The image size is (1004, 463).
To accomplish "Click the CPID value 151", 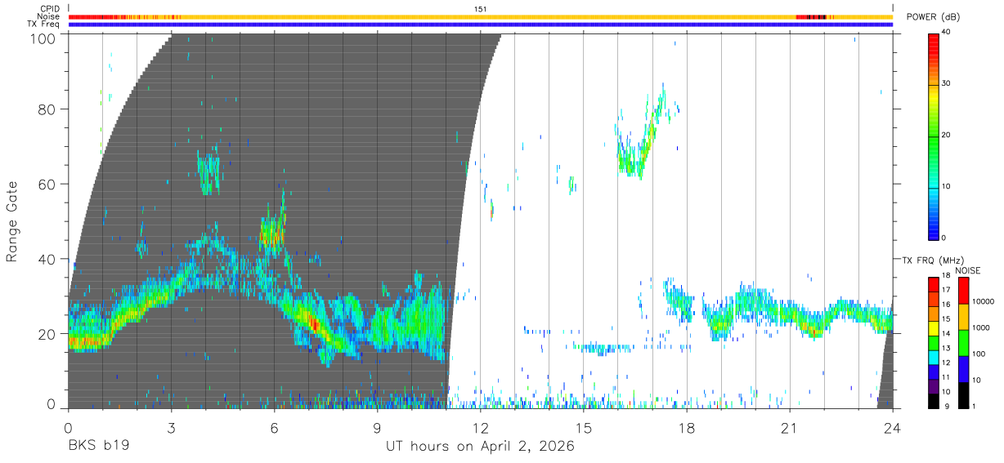I will pyautogui.click(x=481, y=9).
